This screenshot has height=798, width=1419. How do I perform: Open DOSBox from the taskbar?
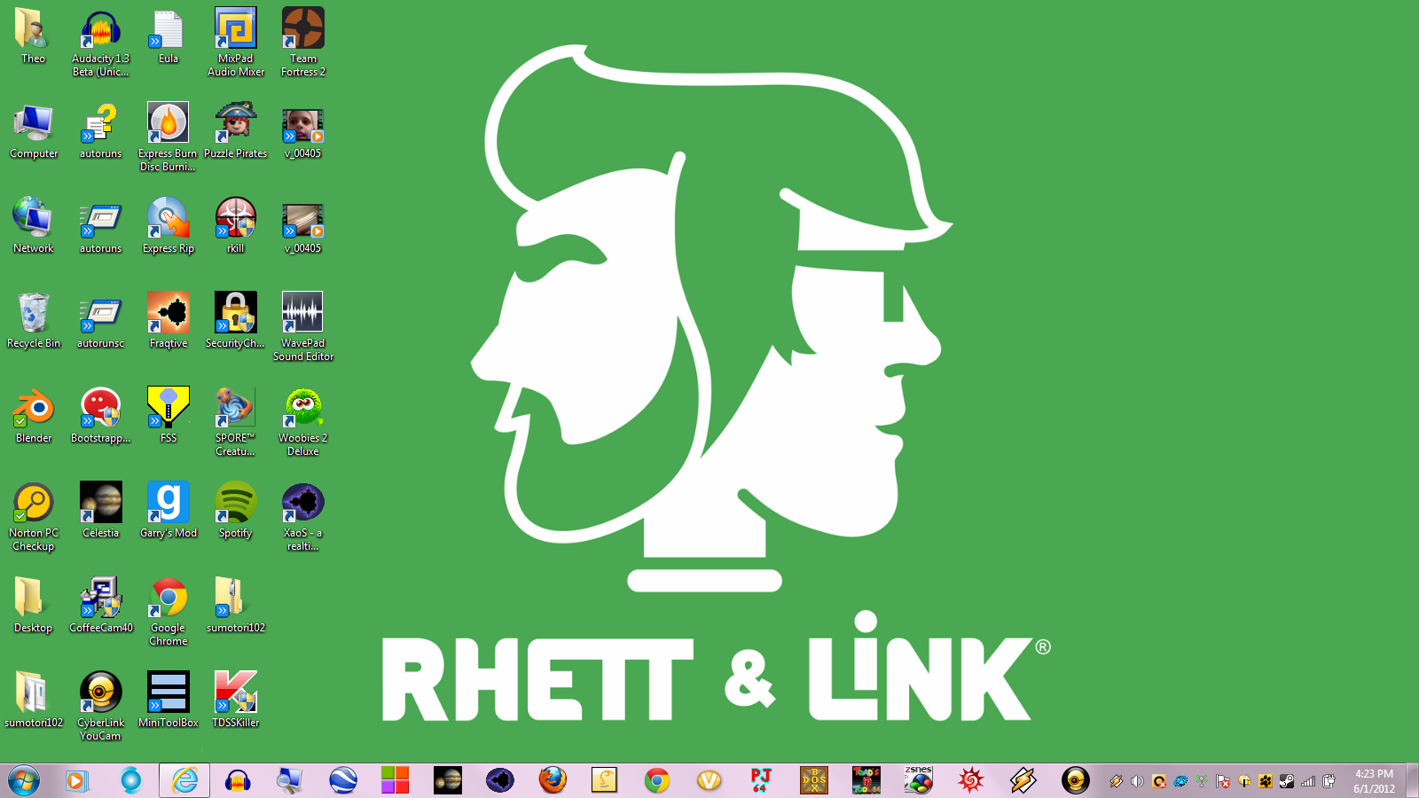[813, 780]
